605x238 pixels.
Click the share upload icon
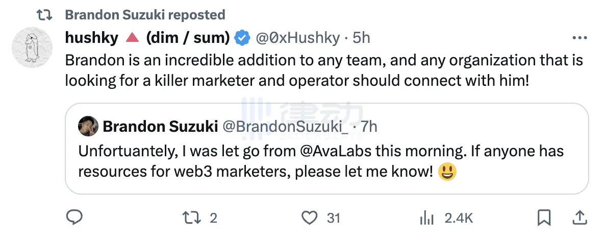coord(579,218)
